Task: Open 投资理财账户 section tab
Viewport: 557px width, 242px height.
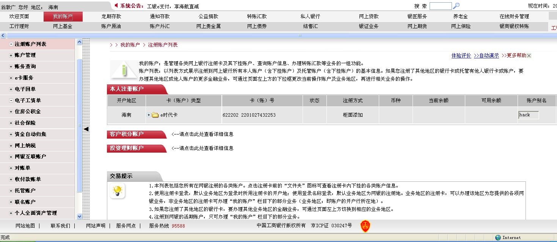Action: pyautogui.click(x=137, y=148)
